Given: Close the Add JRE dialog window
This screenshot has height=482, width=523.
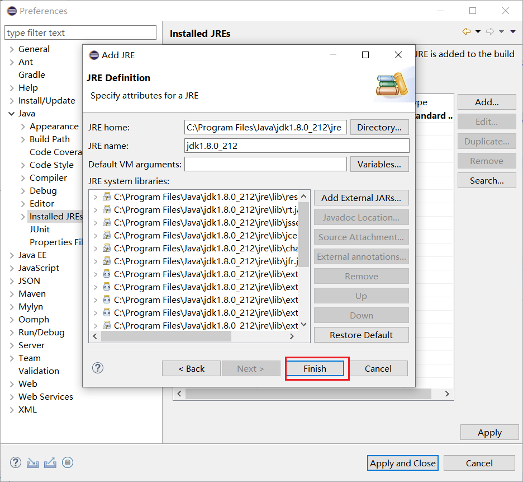Looking at the screenshot, I should pos(398,55).
